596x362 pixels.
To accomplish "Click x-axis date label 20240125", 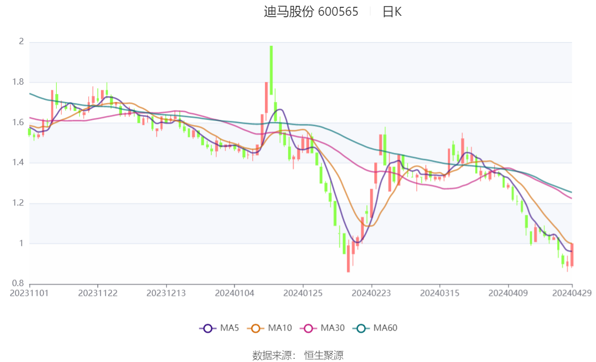I will click(x=303, y=293).
